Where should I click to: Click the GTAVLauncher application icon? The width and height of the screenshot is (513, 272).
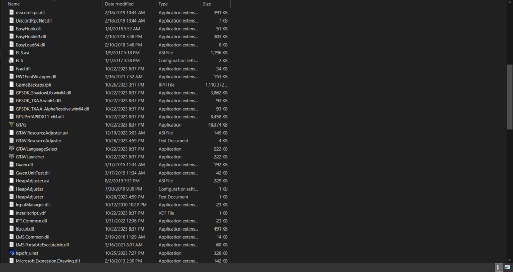tap(11, 157)
